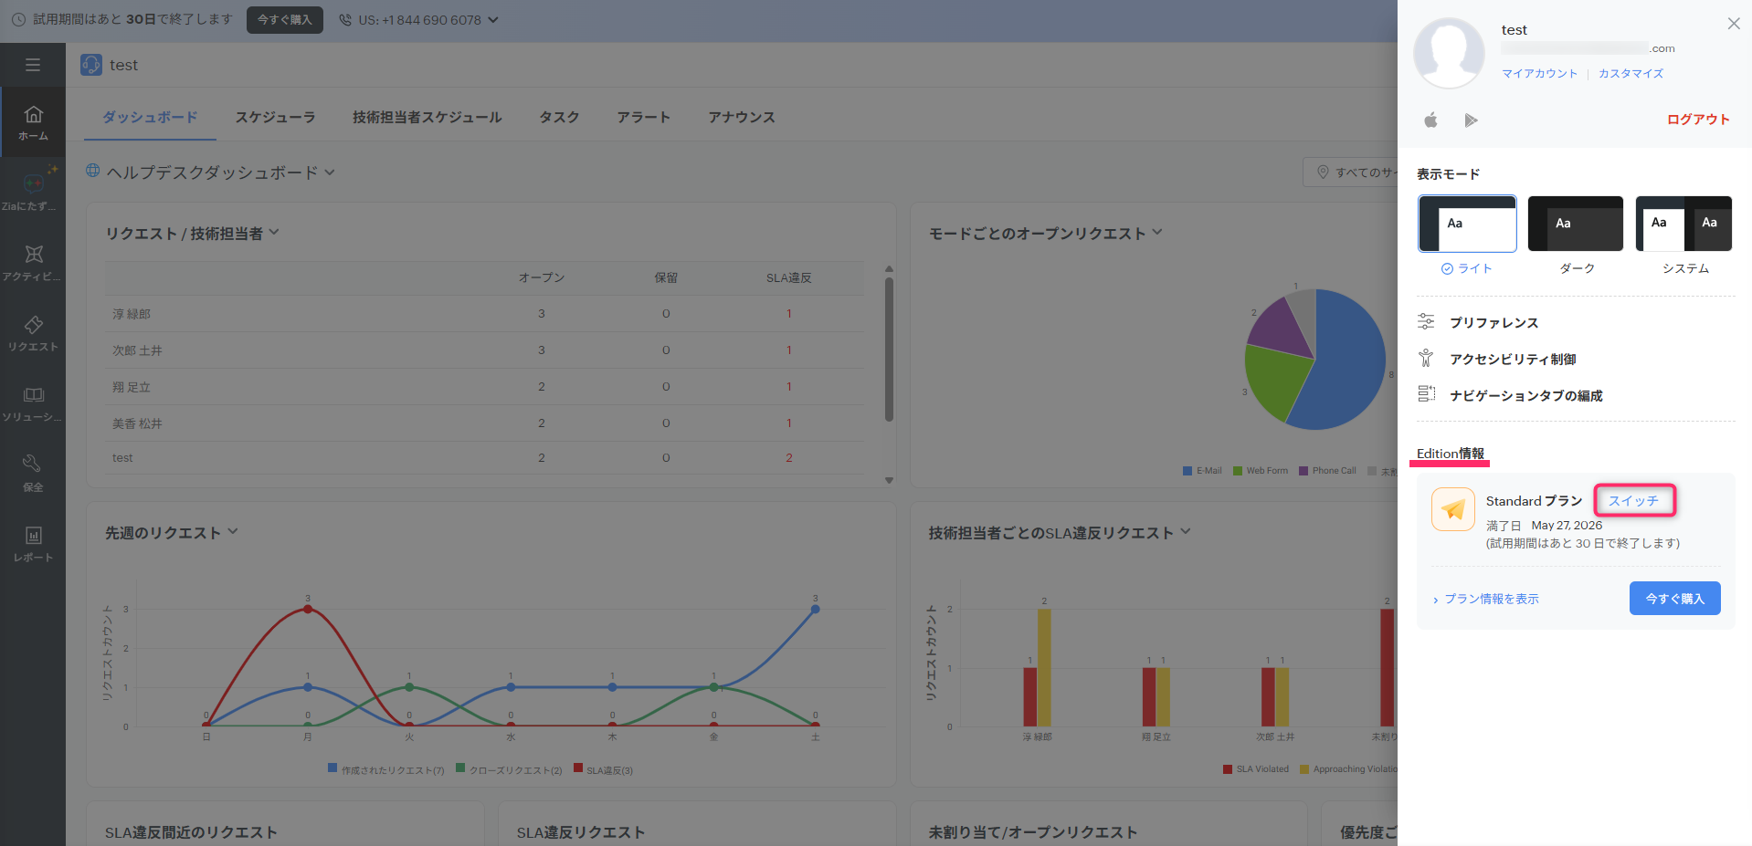Viewport: 1752px width, 846px height.
Task: Click the ログアウト link
Action: [1698, 120]
